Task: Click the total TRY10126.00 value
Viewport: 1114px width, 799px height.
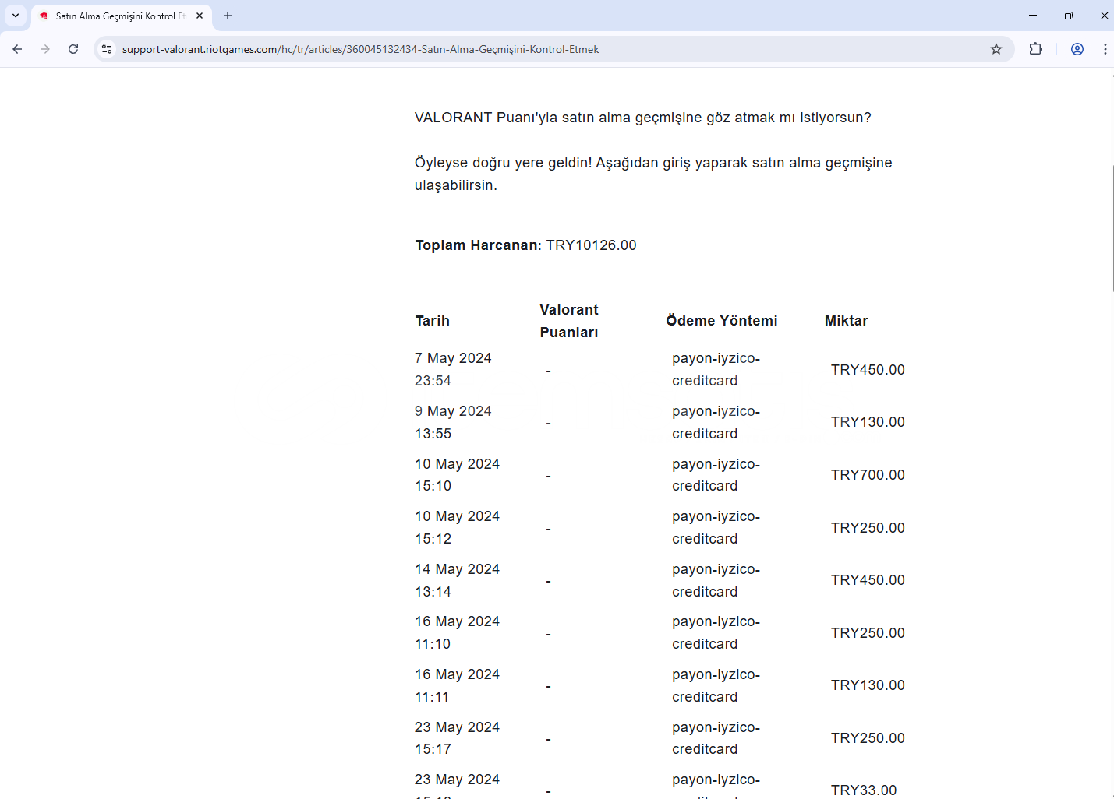Action: click(591, 245)
